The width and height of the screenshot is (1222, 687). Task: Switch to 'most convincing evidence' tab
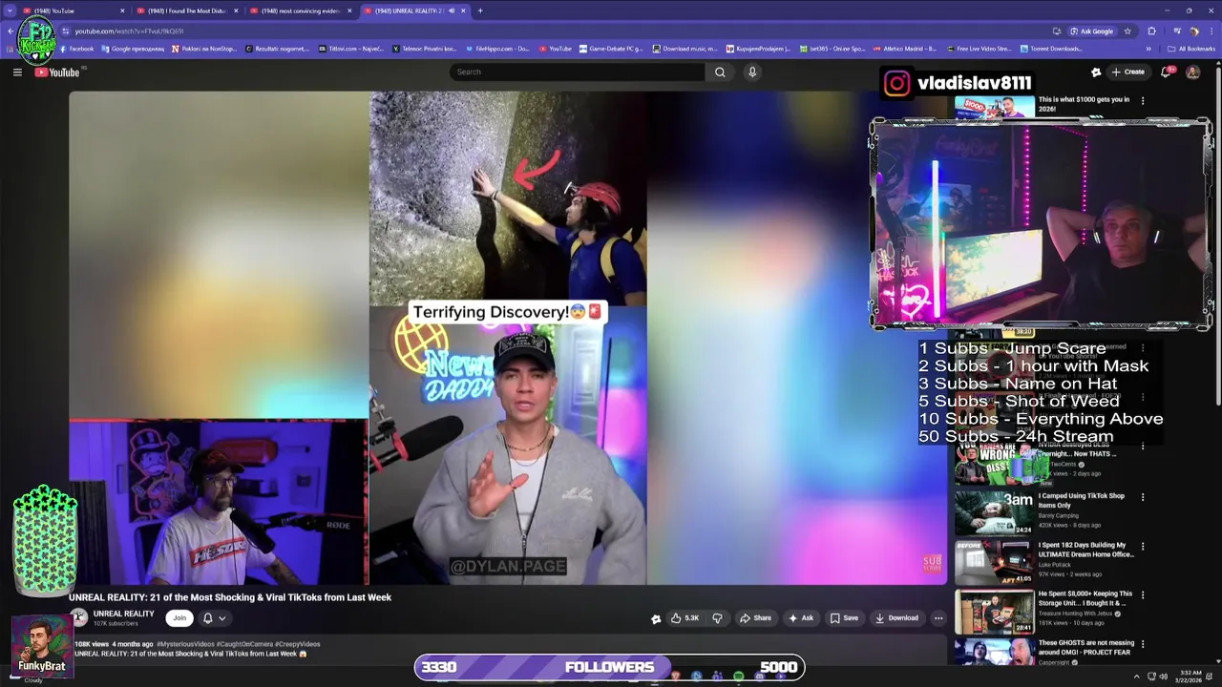301,10
